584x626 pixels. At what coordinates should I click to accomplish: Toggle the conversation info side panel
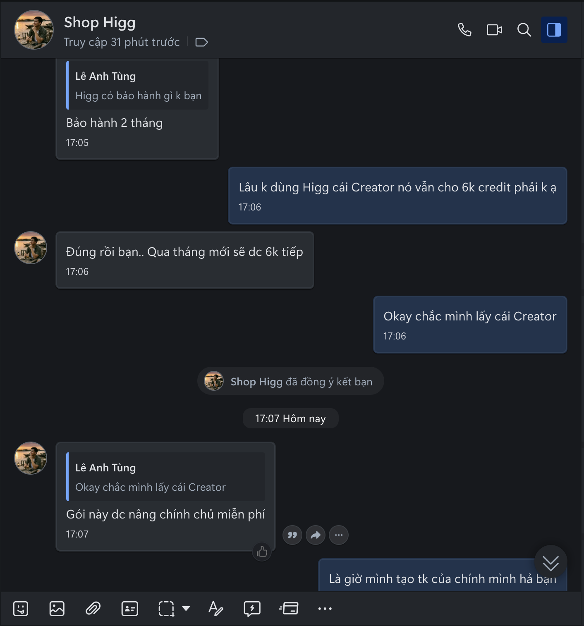[554, 30]
